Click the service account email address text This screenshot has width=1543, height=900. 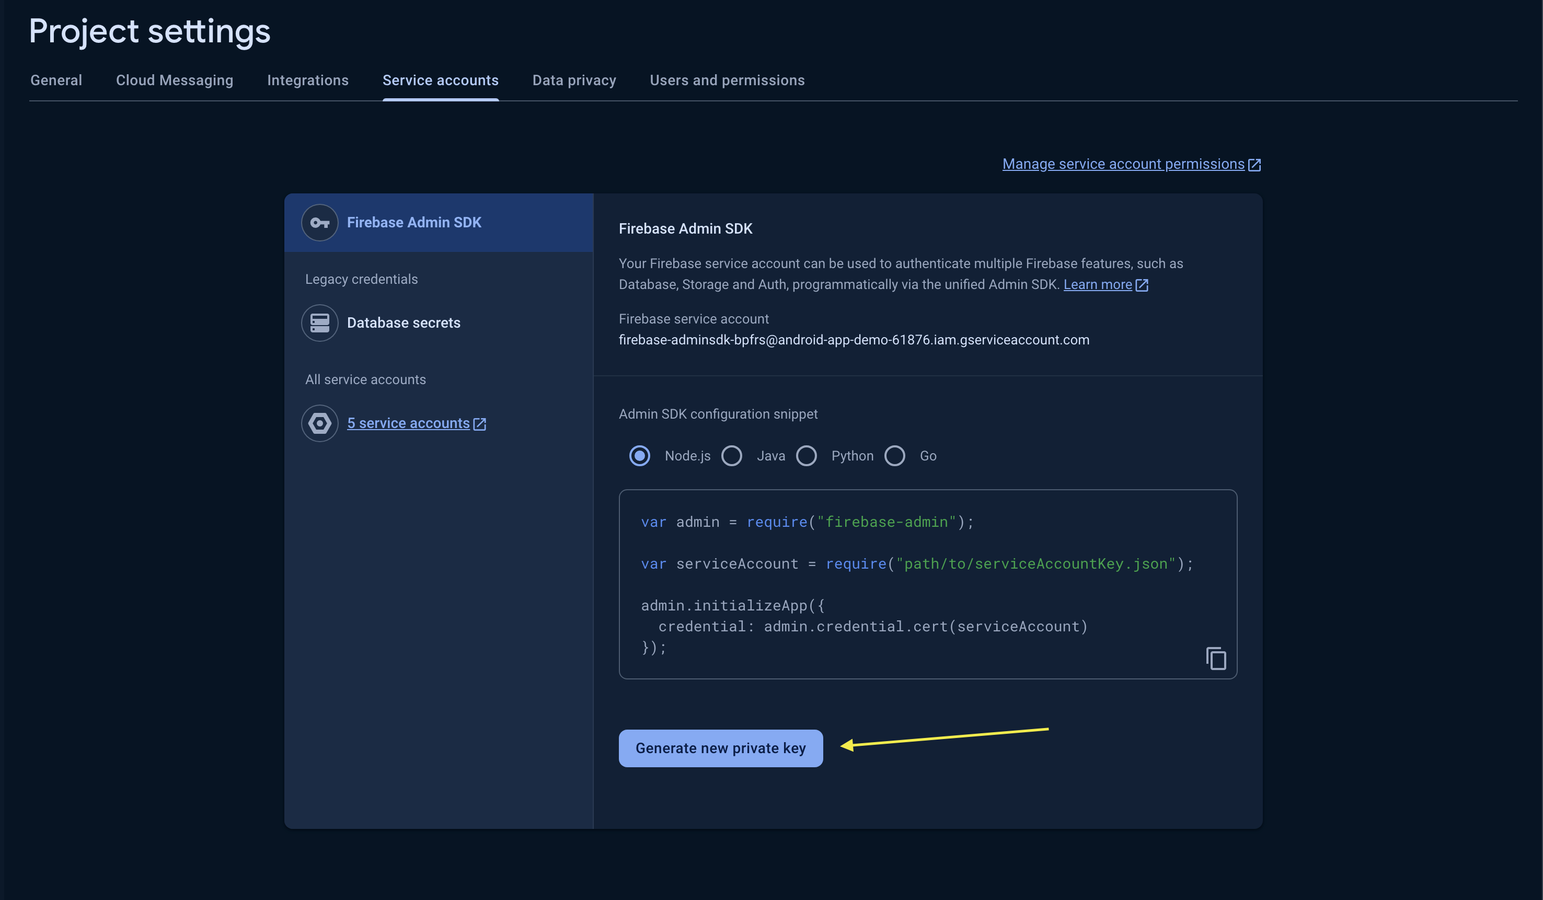coord(854,340)
